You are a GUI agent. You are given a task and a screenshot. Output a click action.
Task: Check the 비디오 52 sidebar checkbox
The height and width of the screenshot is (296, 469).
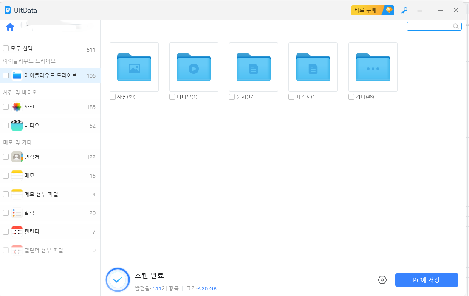coord(6,126)
